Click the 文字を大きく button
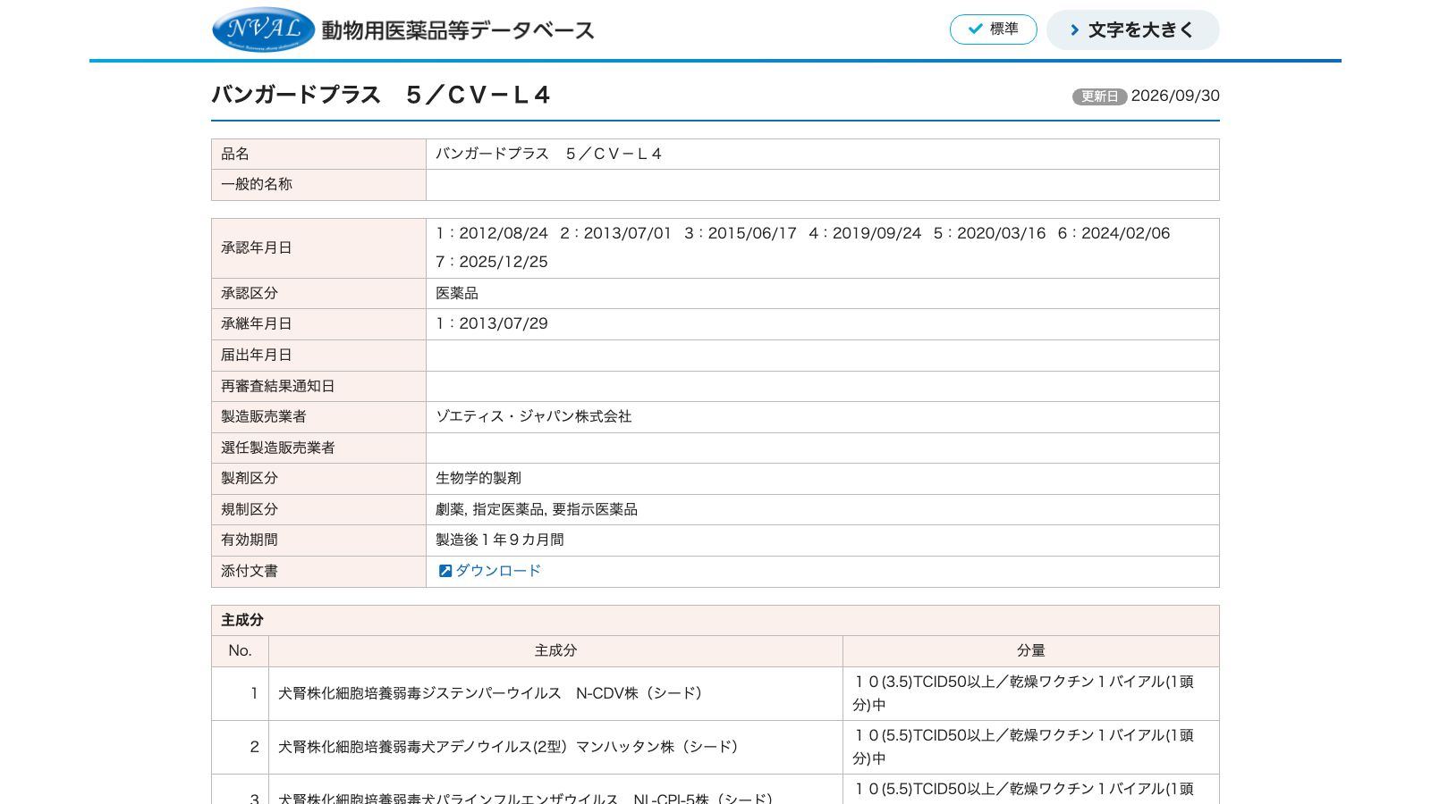Viewport: 1431px width, 804px height. click(x=1132, y=30)
